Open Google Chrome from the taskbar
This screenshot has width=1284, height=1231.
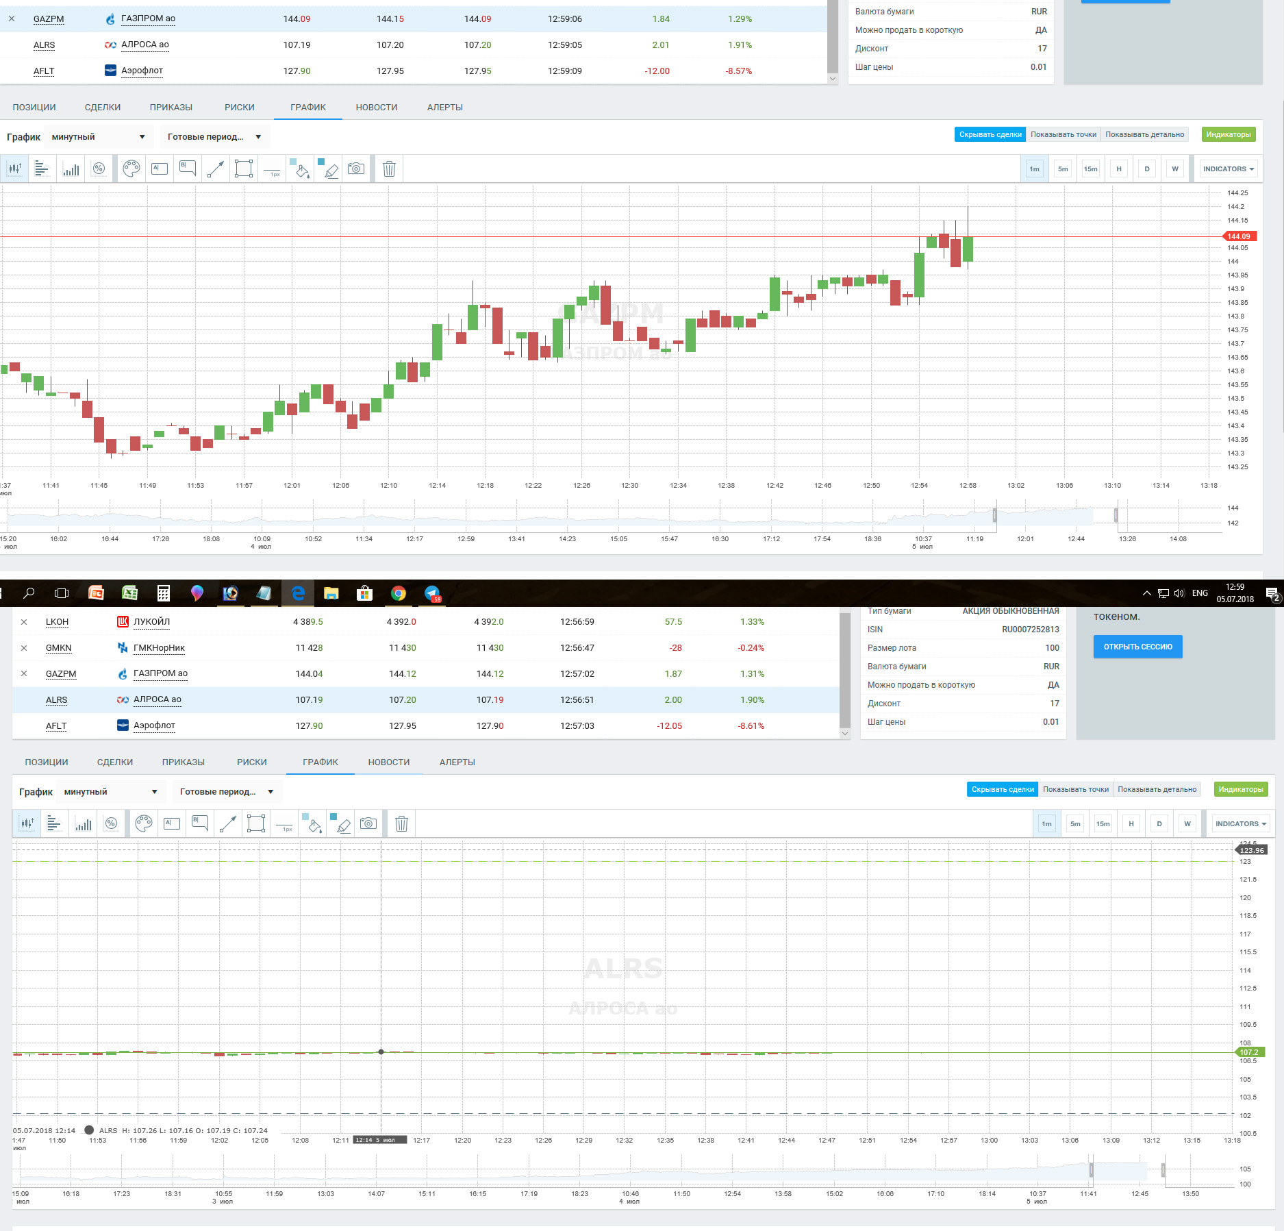point(399,593)
